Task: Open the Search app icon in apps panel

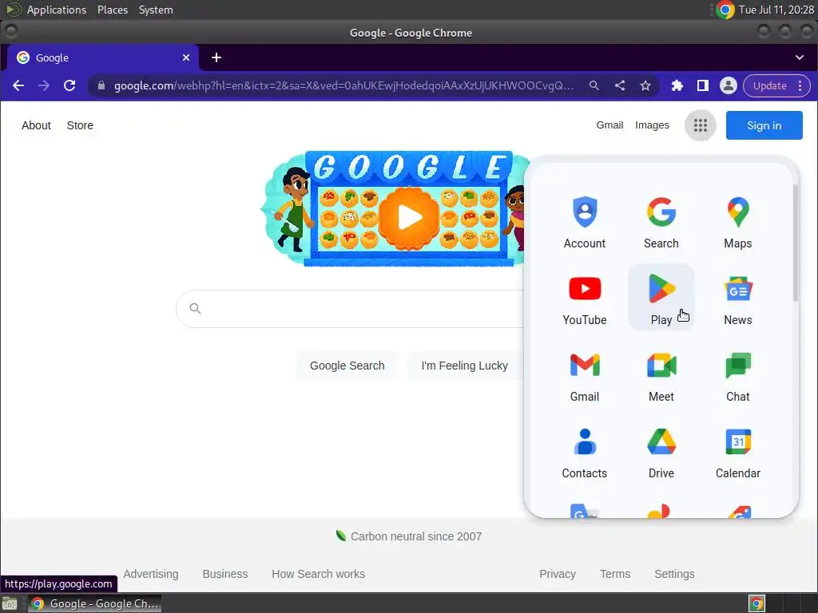Action: coord(661,222)
